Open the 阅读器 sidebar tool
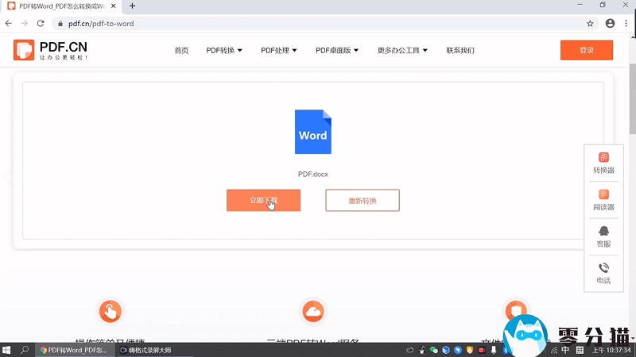Viewport: 636px width, 357px height. click(x=603, y=199)
